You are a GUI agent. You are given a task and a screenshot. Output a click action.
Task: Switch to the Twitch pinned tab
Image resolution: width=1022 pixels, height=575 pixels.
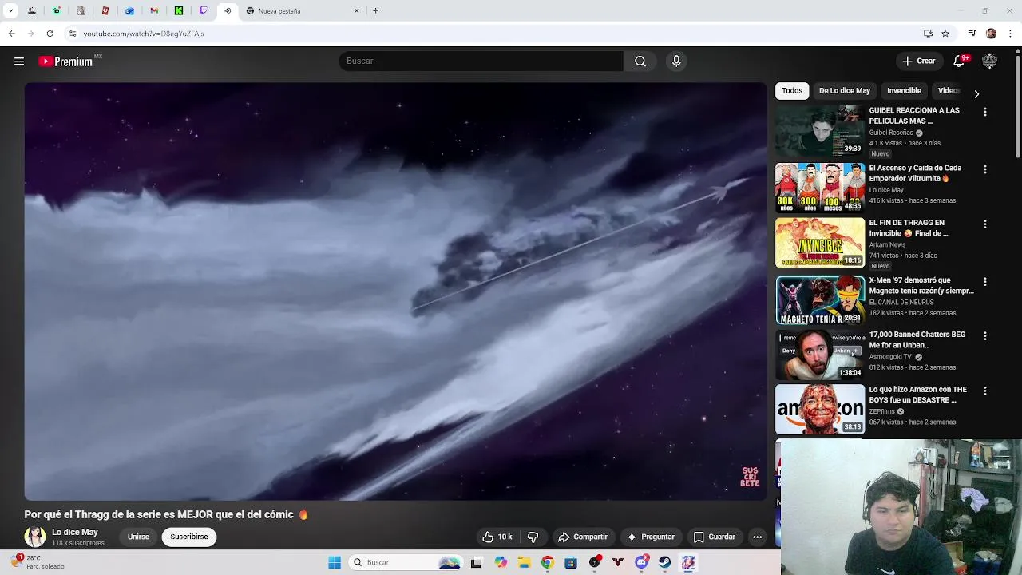point(203,11)
